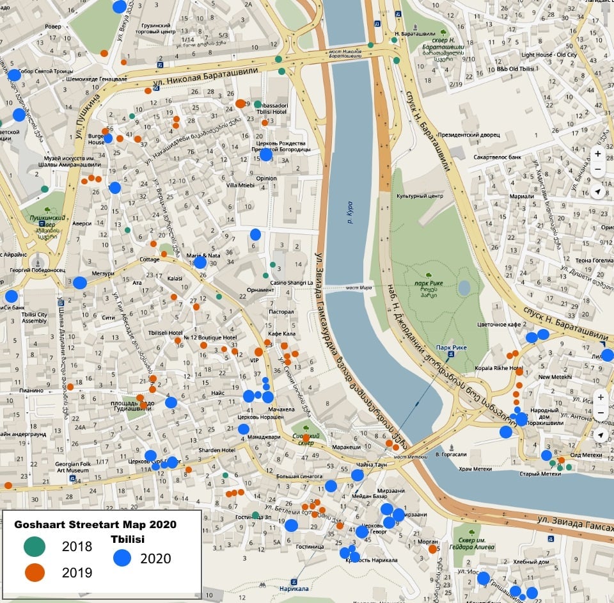Screen dimensions: 614x603
Task: Click the green 2018 legend swatch
Action: tap(35, 546)
